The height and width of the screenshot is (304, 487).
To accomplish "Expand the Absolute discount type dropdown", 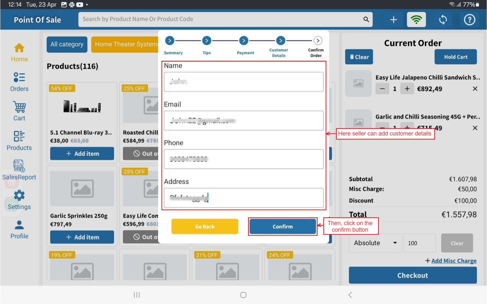I will pos(375,243).
